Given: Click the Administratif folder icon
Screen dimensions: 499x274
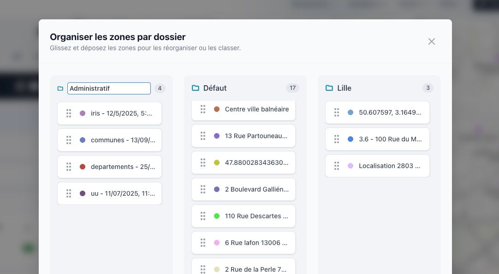Looking at the screenshot, I should tap(60, 88).
